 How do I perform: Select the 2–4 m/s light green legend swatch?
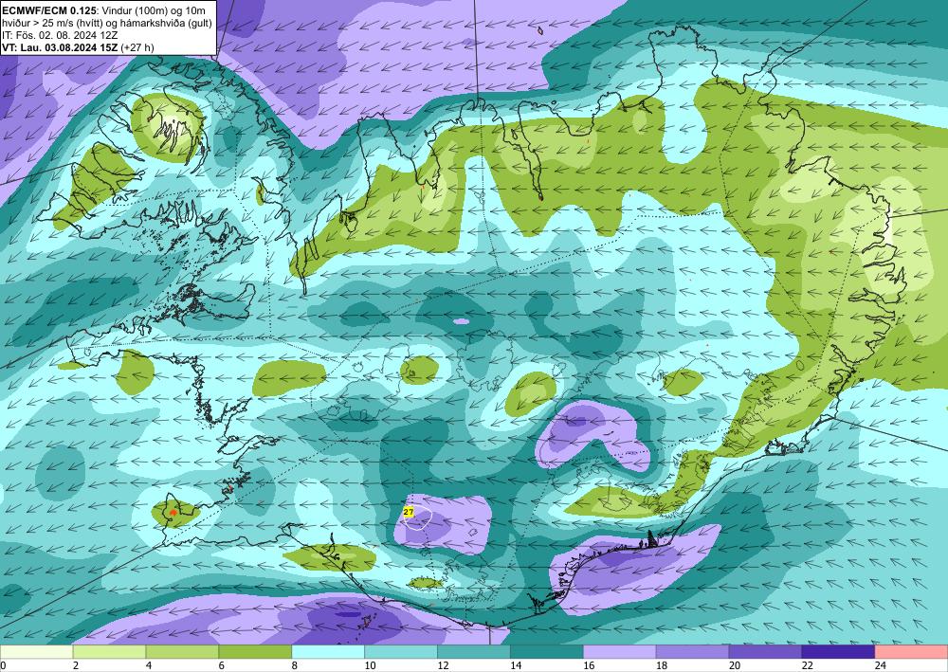(x=109, y=652)
